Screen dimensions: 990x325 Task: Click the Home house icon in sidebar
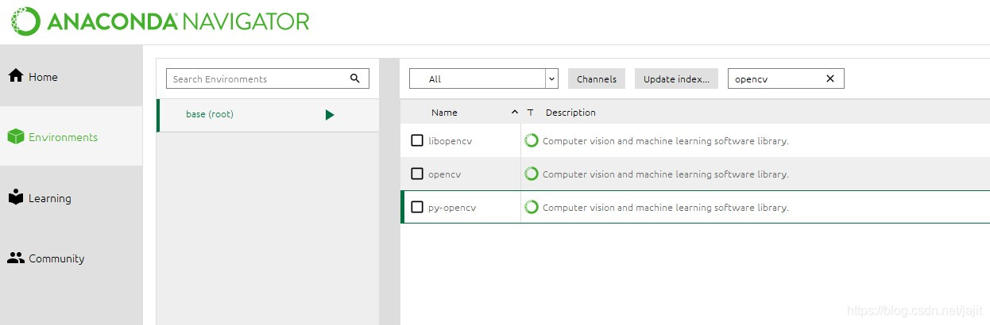click(x=15, y=76)
